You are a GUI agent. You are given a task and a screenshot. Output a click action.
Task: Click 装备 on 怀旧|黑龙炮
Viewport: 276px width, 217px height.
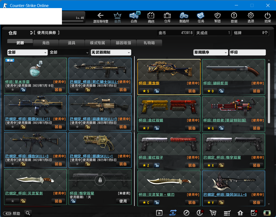tap(192, 91)
